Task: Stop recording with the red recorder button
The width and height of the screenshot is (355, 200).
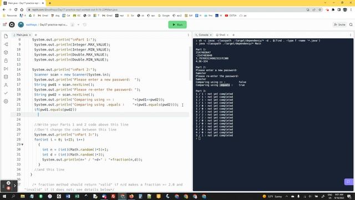Action: 8,188
